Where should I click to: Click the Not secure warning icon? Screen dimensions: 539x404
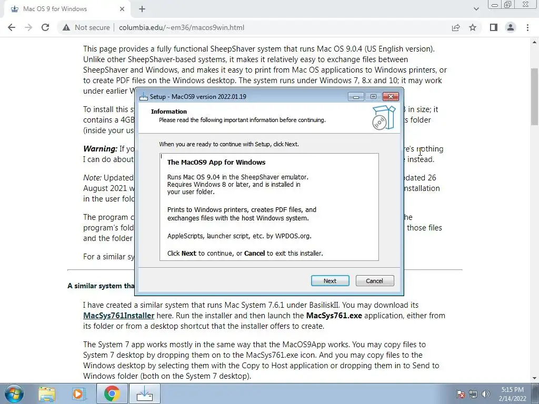(66, 27)
